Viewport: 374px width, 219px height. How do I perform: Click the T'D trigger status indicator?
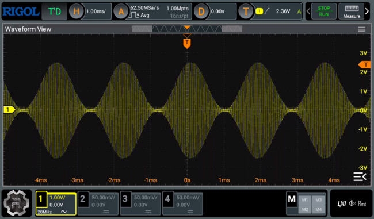[x=55, y=11]
